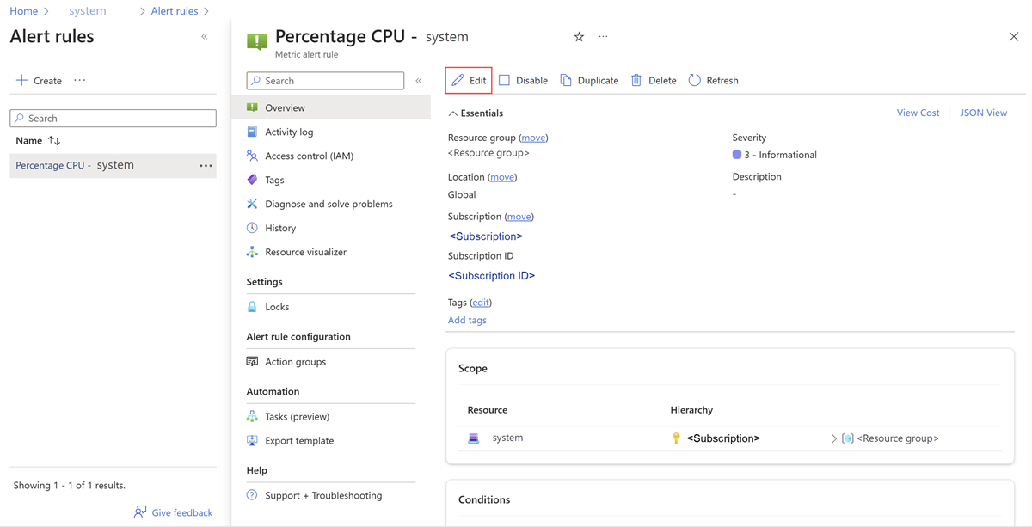Open the JSON View link
1032x527 pixels.
983,113
